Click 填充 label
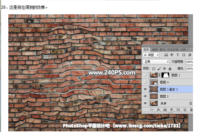 click(x=181, y=68)
